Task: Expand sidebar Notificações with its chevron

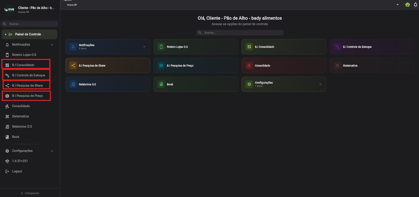Action: [52, 45]
